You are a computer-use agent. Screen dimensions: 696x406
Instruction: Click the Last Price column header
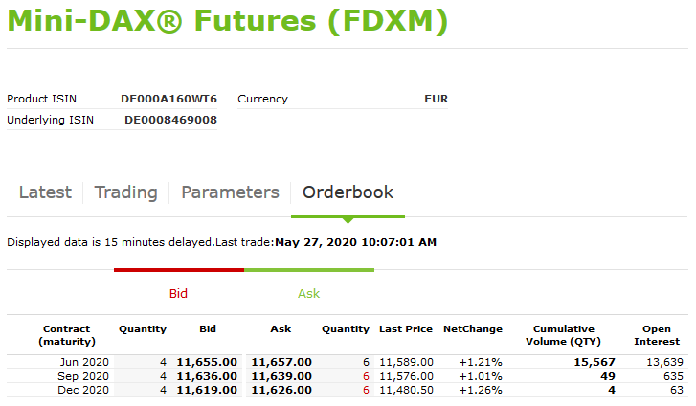[x=406, y=329]
